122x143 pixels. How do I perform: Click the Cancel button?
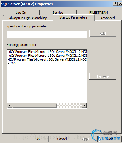(62, 139)
